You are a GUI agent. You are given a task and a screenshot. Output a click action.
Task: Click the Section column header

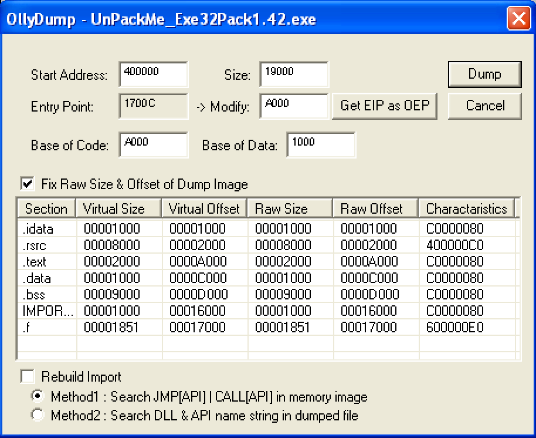click(46, 208)
